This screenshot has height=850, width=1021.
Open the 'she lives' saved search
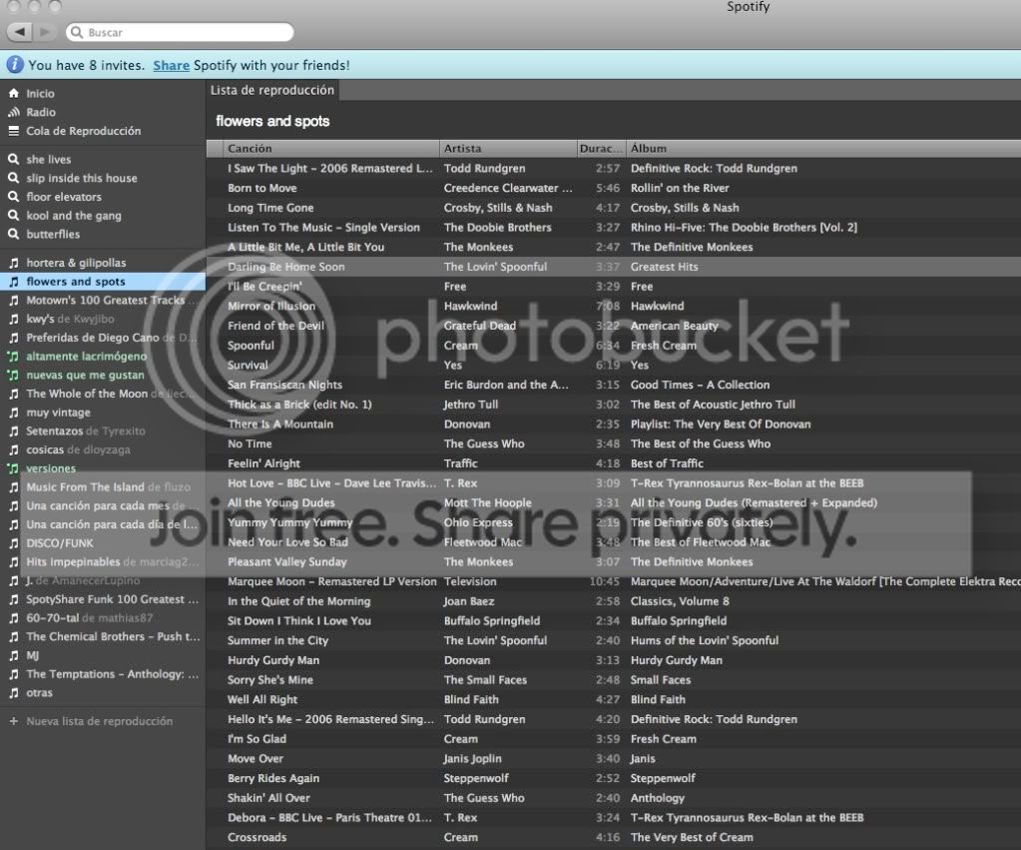point(48,159)
